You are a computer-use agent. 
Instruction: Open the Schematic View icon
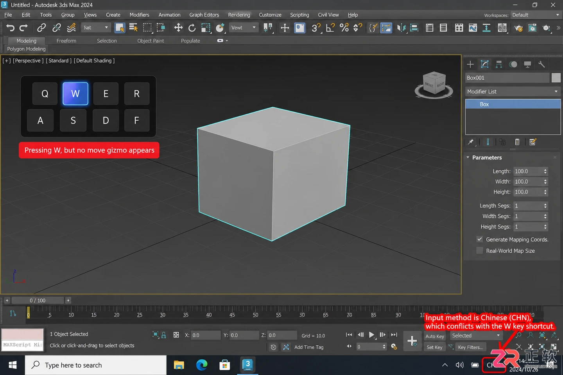[486, 28]
